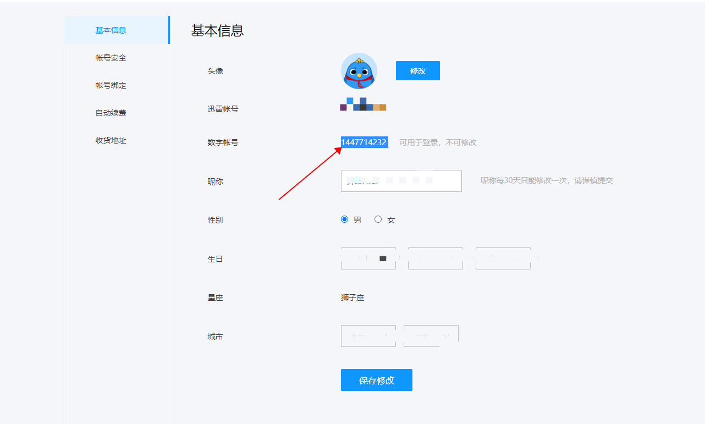Open the 基本信息 sidebar tab

click(117, 30)
